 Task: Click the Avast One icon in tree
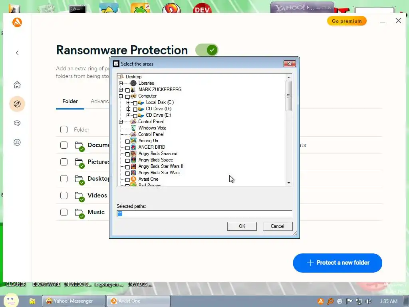(133, 179)
